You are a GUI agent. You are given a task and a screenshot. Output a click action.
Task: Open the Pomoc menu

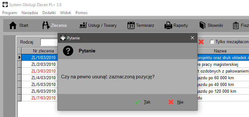(x=82, y=13)
